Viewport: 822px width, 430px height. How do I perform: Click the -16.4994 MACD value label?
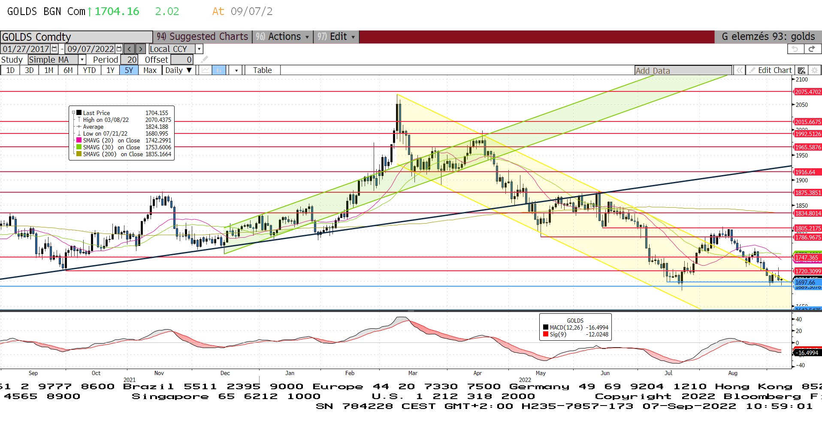808,353
